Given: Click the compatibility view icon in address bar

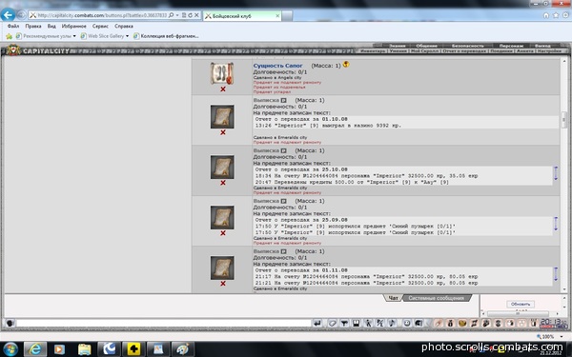Looking at the screenshot, I should click(x=184, y=15).
